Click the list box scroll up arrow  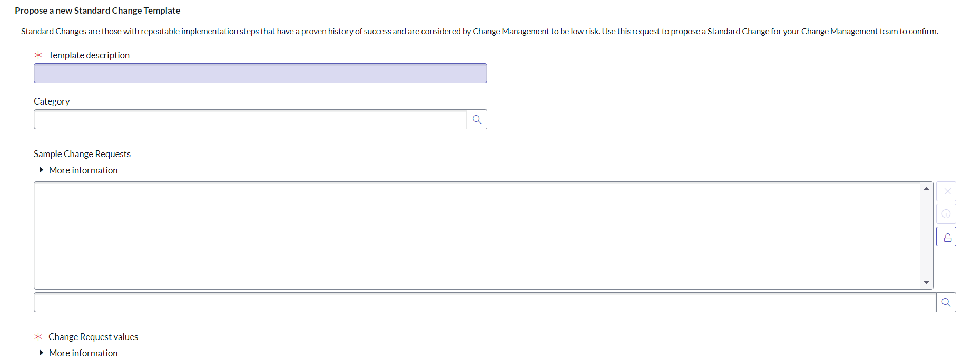pos(926,189)
